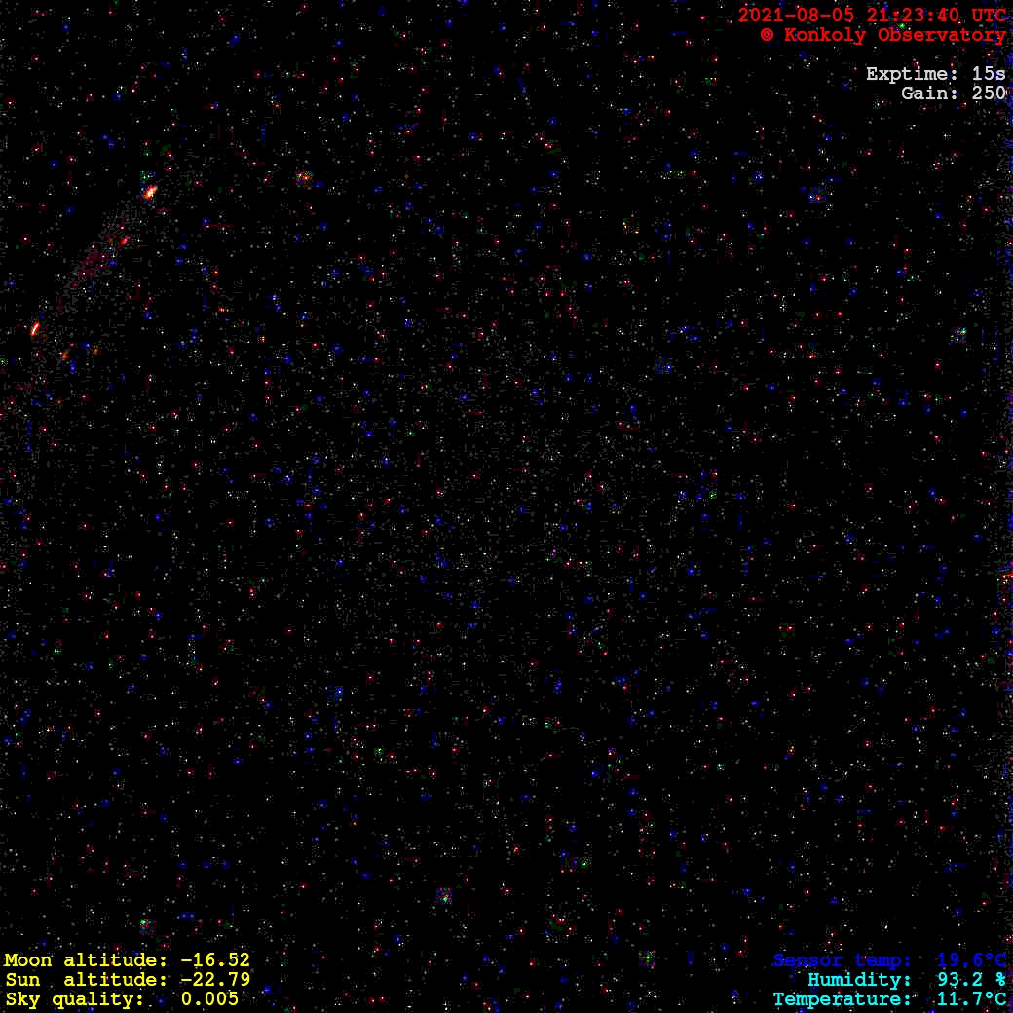The width and height of the screenshot is (1013, 1013).
Task: Click the ambient Temperature: 11.7°C reading
Action: 889,999
